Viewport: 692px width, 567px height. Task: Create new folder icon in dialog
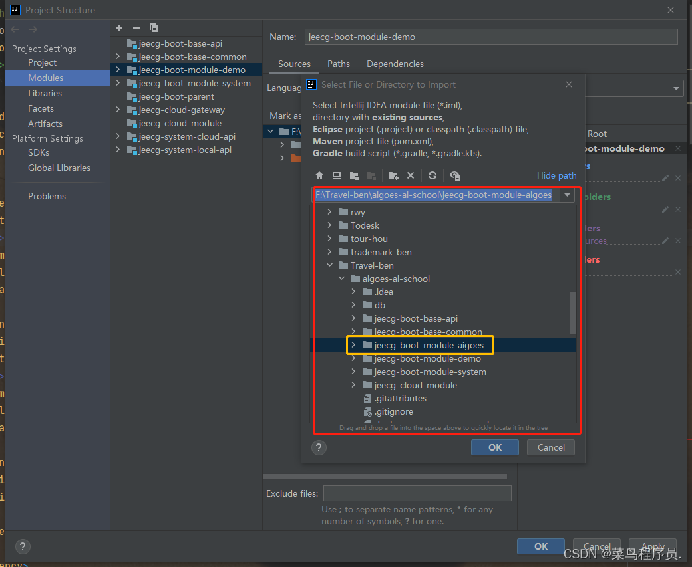(394, 175)
